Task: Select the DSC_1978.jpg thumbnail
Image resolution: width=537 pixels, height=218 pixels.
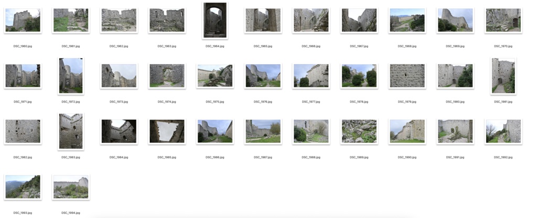Action: [x=359, y=76]
